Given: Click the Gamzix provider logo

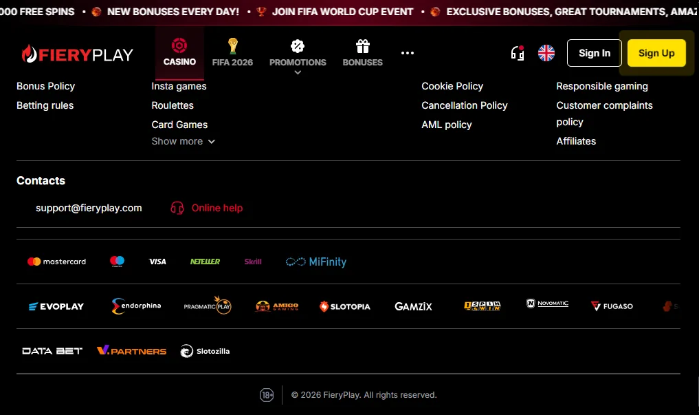Looking at the screenshot, I should 413,306.
